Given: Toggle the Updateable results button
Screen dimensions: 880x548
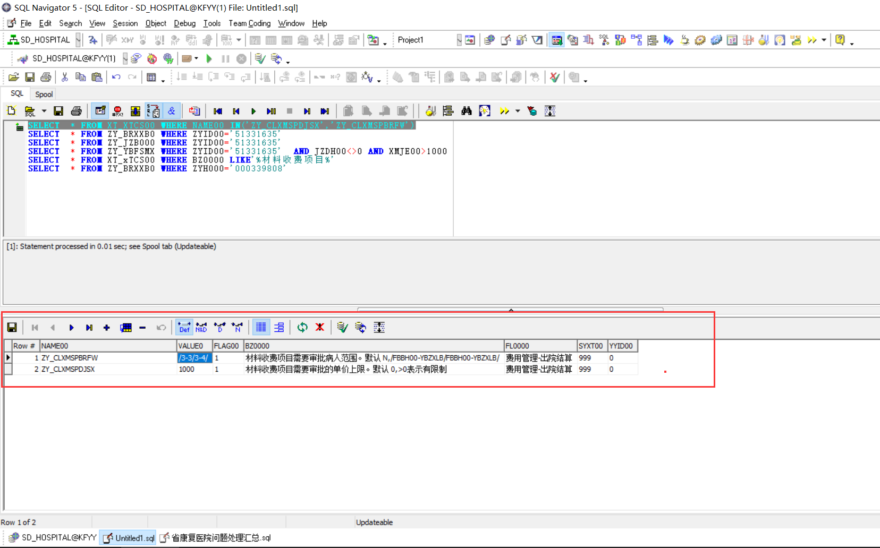Looking at the screenshot, I should pyautogui.click(x=100, y=111).
